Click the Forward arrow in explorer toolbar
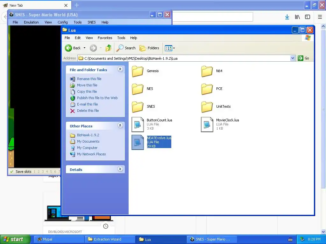The image size is (326, 244). pos(93,48)
